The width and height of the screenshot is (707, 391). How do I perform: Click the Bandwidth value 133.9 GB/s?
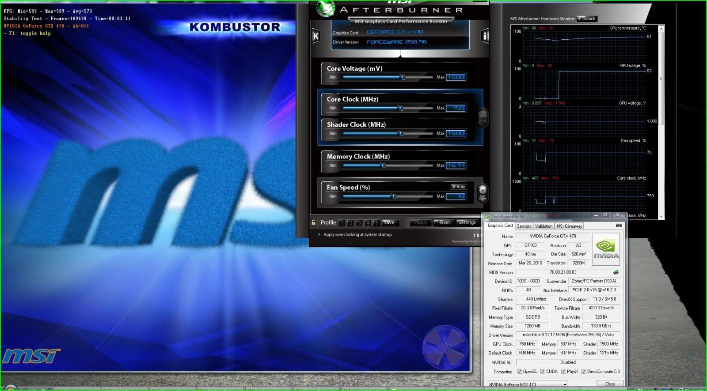[x=601, y=326]
